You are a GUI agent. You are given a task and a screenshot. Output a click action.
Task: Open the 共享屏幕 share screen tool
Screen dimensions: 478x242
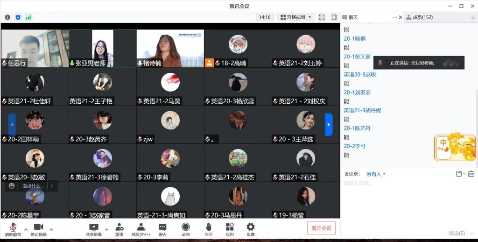(93, 228)
